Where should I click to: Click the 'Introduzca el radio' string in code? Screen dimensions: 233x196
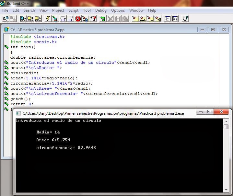point(71,63)
